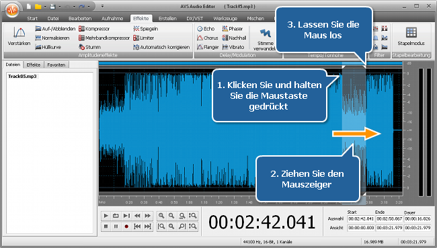Open the Vibrato effect
This screenshot has height=248, width=437.
[x=233, y=47]
